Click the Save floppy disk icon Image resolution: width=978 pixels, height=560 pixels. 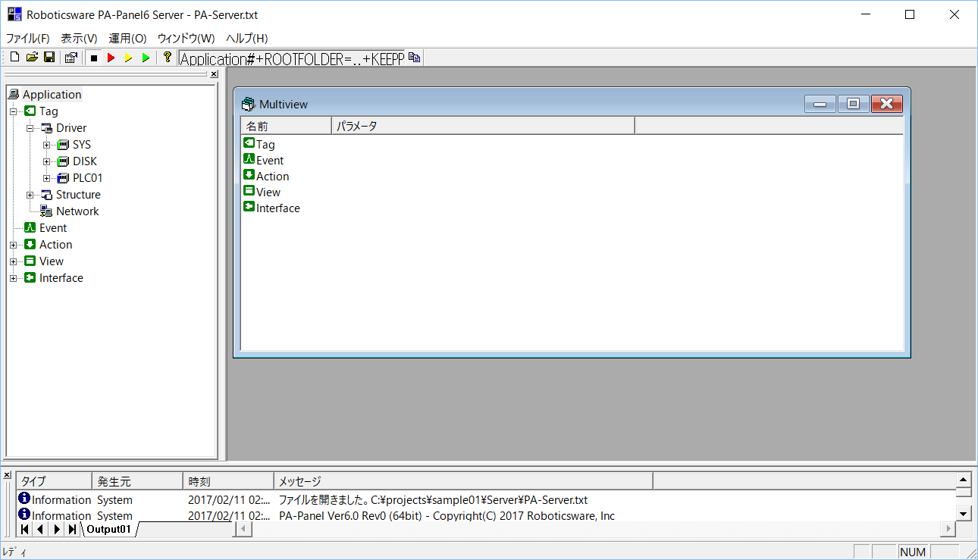coord(49,58)
